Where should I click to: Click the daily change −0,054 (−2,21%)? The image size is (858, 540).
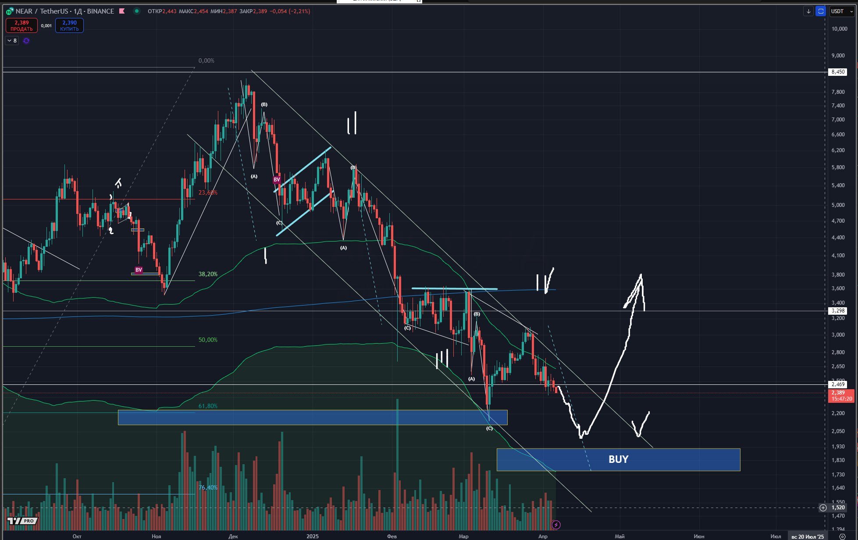[x=291, y=11]
